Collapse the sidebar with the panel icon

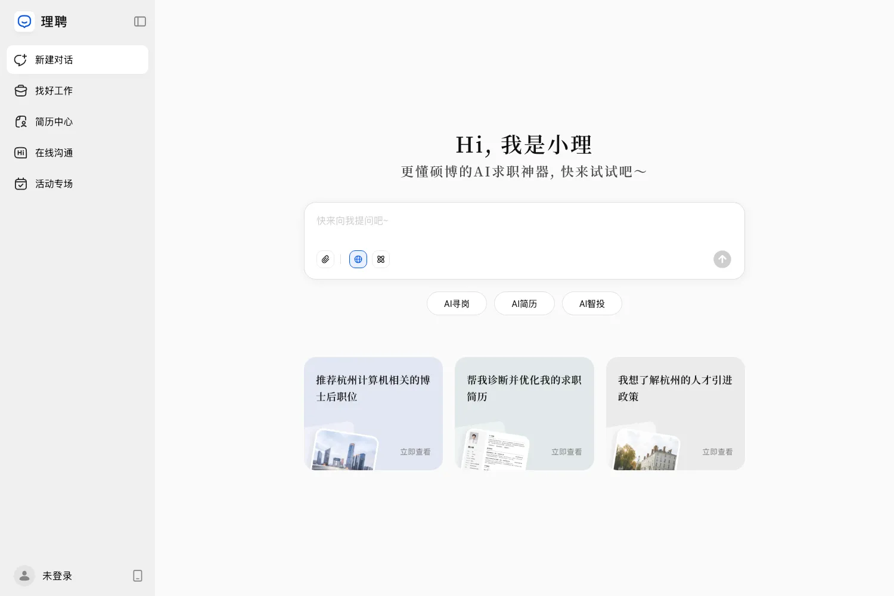pos(140,21)
